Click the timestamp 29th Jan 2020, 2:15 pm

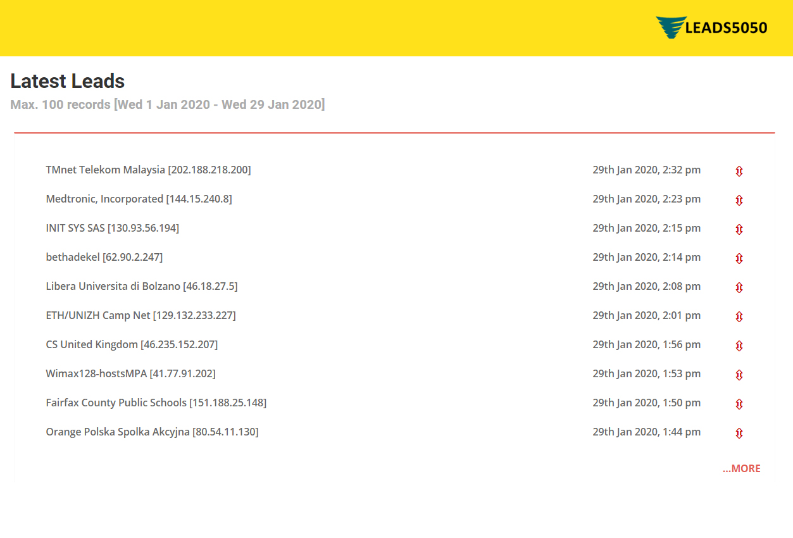tap(646, 228)
